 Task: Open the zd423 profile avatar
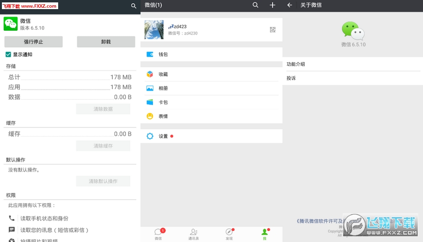click(154, 30)
